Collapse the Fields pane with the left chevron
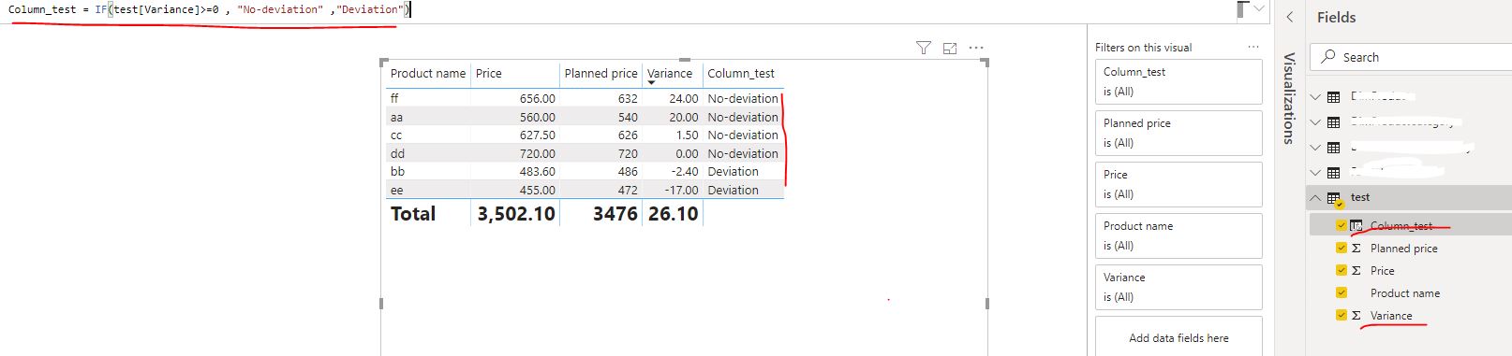 click(x=1290, y=17)
